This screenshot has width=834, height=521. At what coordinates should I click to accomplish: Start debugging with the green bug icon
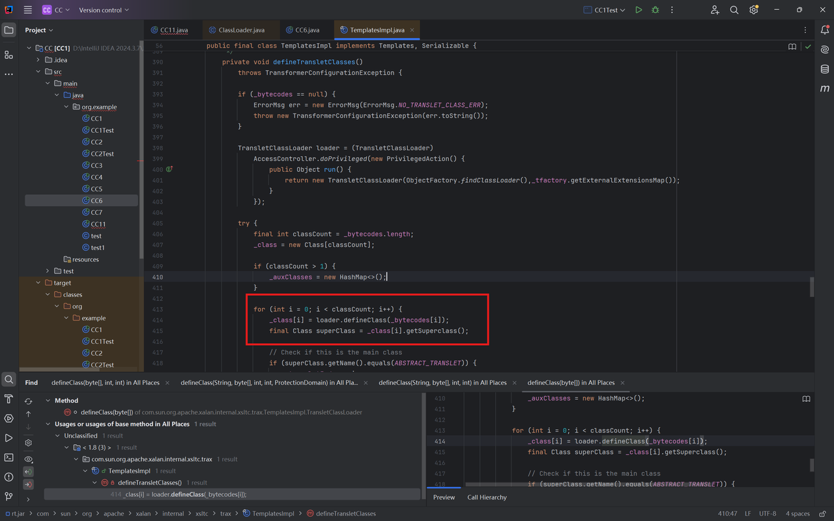655,10
